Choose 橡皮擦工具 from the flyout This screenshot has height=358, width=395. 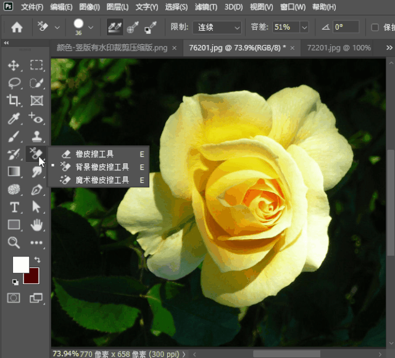point(99,154)
